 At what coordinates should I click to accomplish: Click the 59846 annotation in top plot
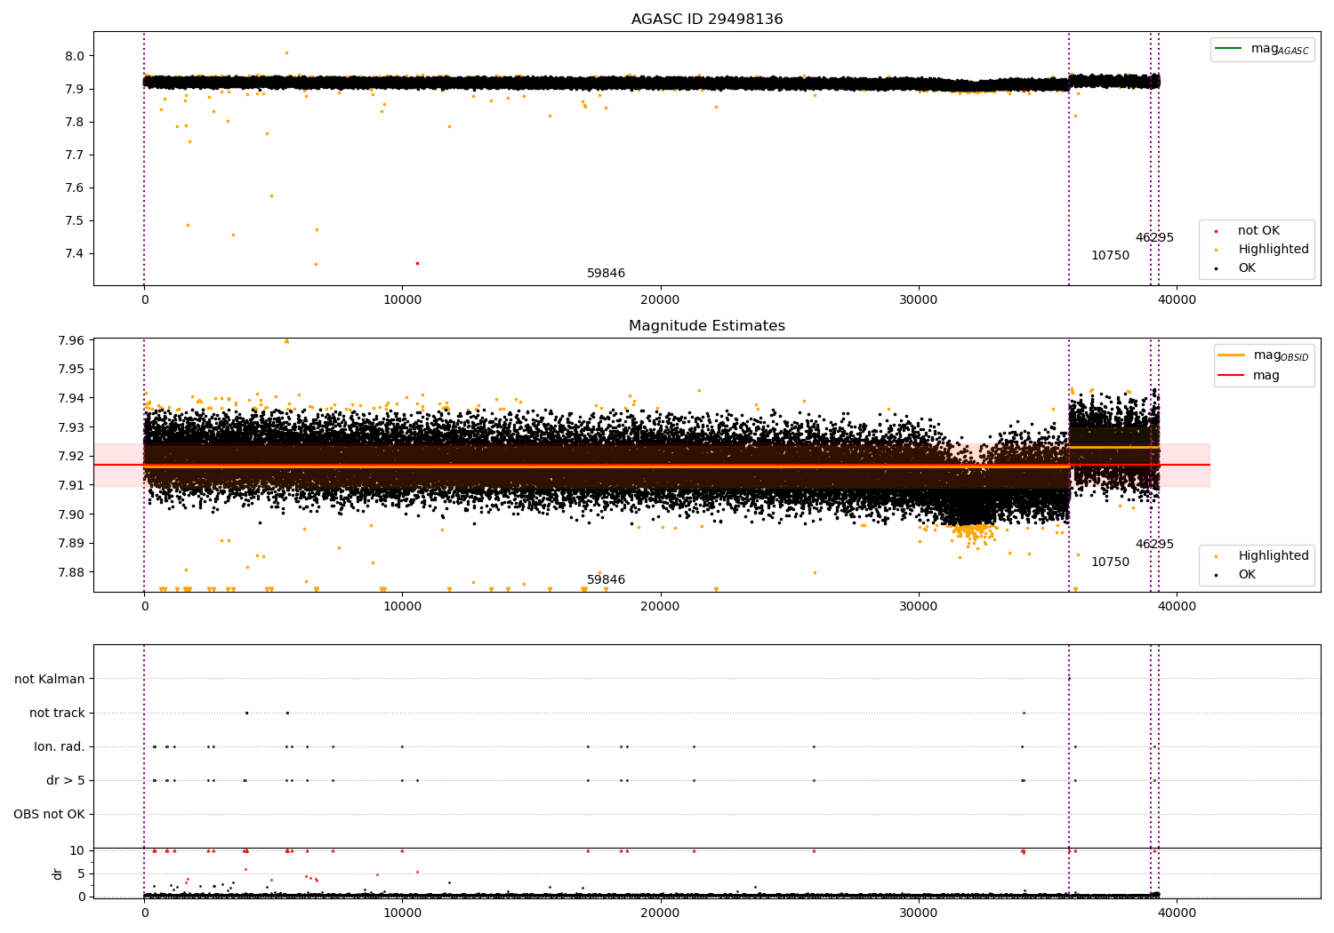click(606, 274)
